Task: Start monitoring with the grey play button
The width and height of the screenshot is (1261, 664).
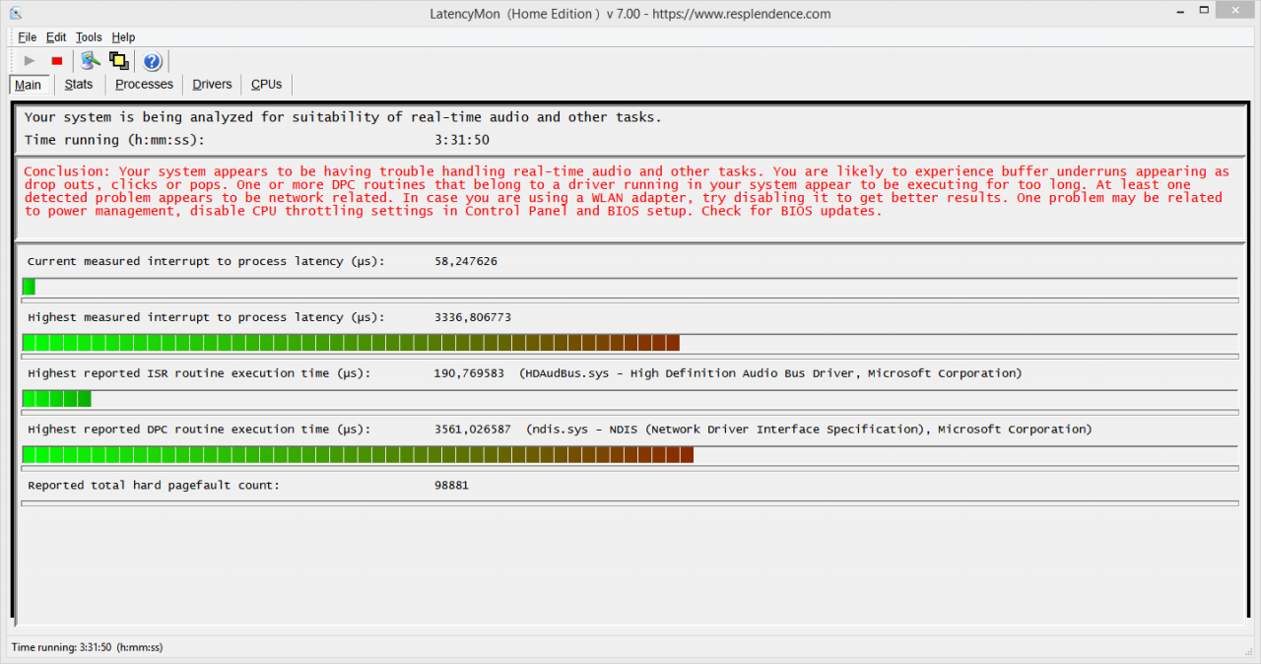Action: [30, 61]
